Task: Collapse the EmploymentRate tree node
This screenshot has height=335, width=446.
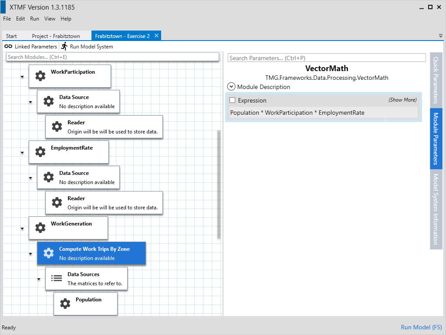Action: [x=22, y=153]
